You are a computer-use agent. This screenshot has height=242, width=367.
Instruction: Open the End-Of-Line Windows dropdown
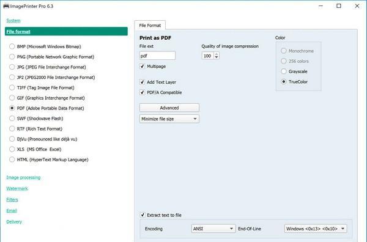pos(316,229)
